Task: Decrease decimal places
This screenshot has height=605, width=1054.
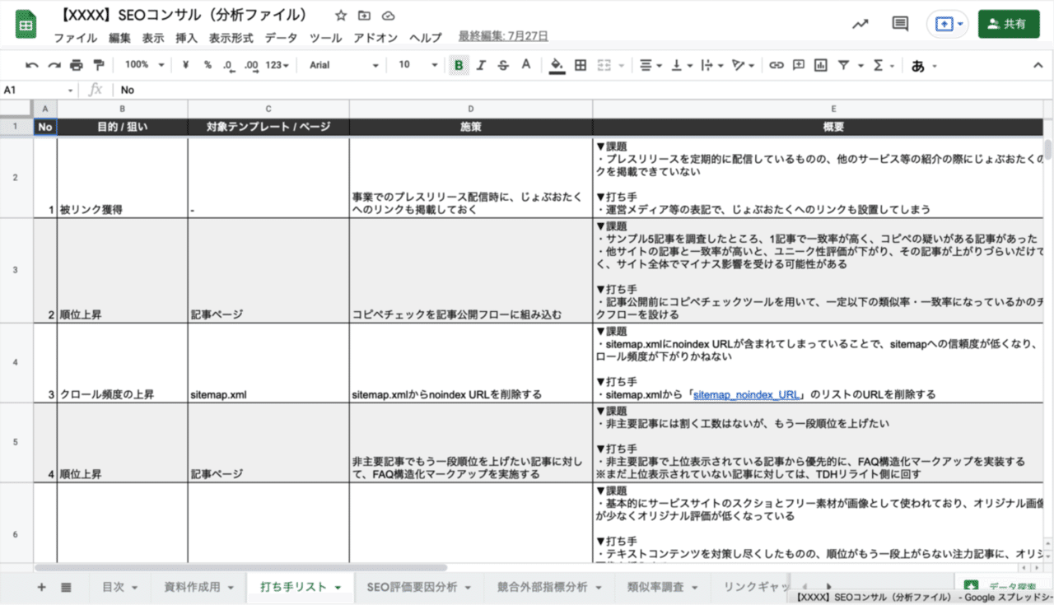Action: [228, 65]
